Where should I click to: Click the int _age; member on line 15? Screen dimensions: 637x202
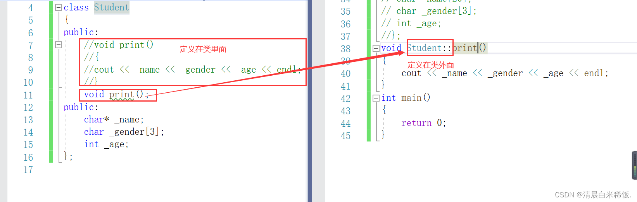106,144
